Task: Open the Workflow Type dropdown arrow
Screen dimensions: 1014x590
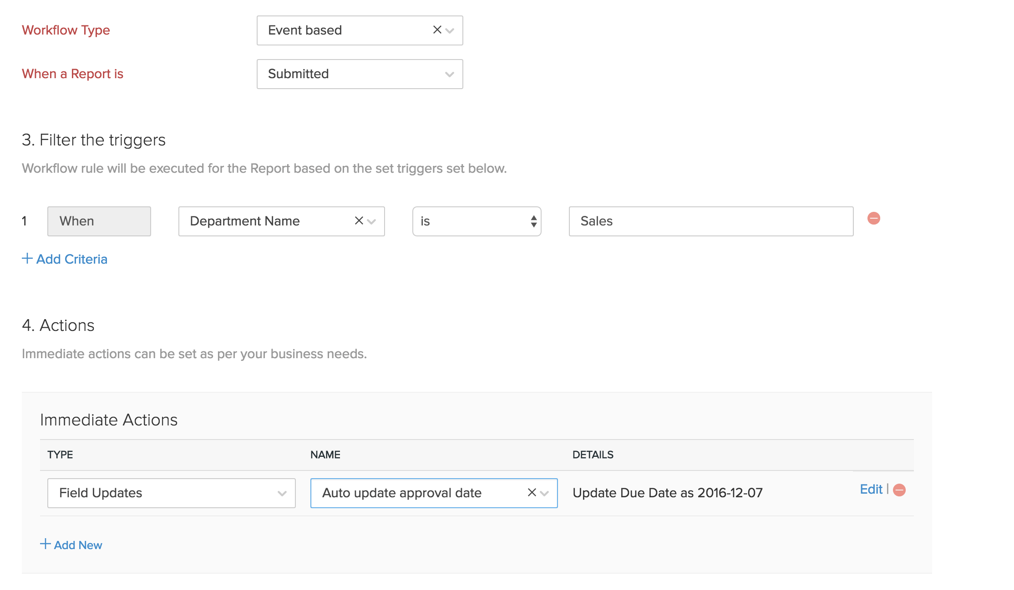Action: coord(450,30)
